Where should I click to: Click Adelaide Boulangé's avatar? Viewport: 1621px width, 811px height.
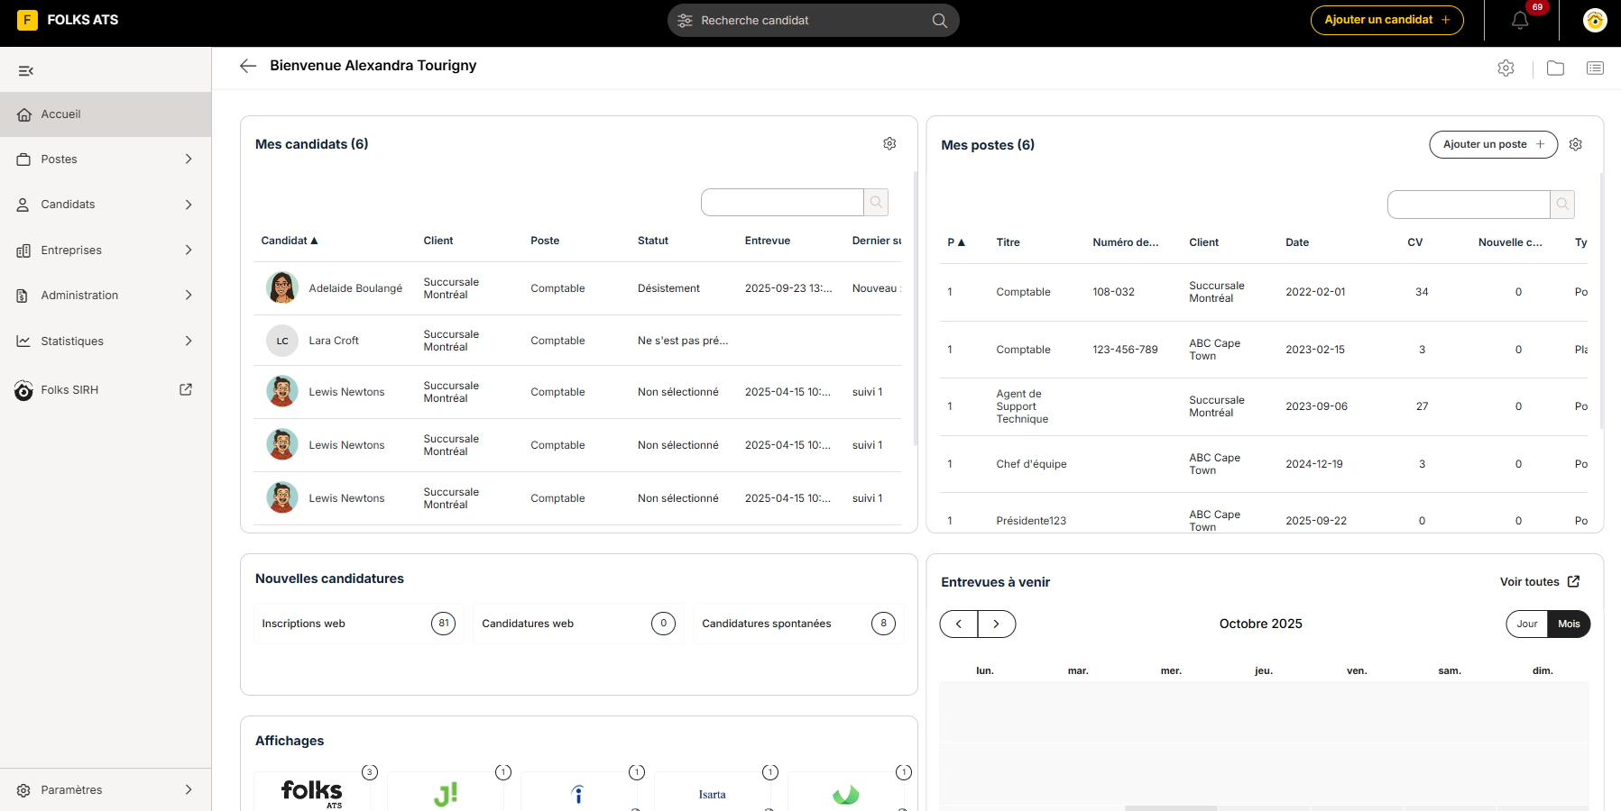point(282,288)
